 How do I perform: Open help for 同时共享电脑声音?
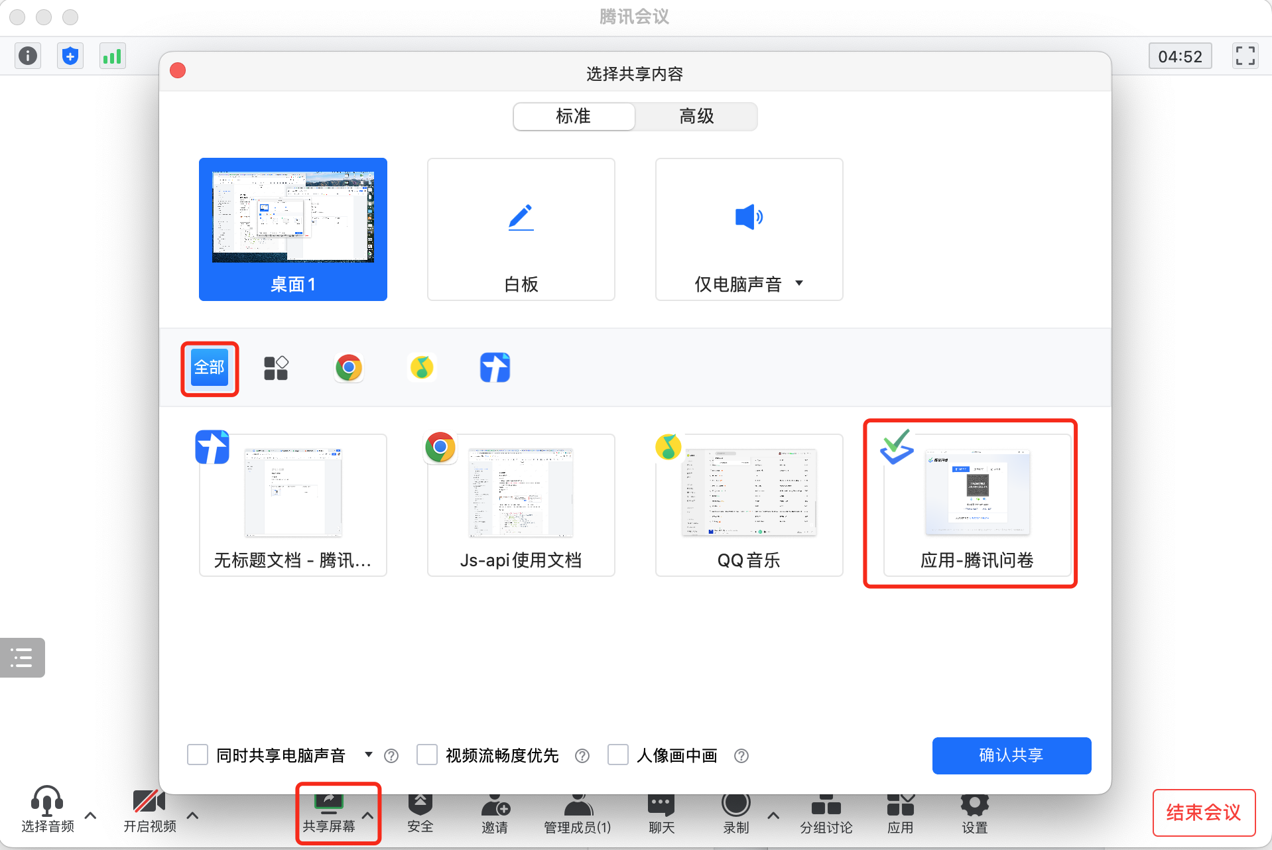391,756
